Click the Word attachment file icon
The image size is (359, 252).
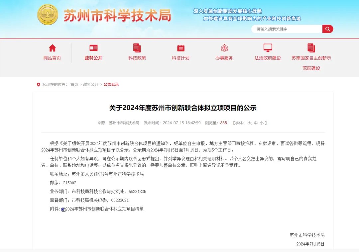click(63, 209)
